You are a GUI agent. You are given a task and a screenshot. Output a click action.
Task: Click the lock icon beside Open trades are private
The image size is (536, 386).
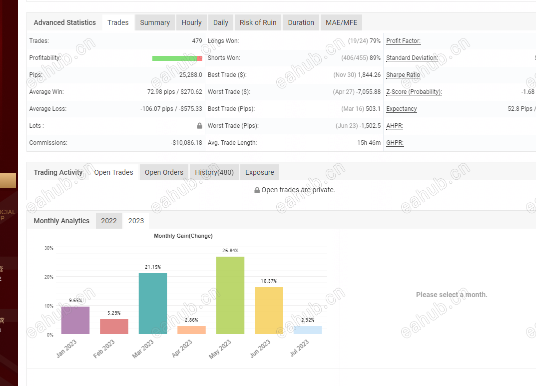(x=257, y=190)
